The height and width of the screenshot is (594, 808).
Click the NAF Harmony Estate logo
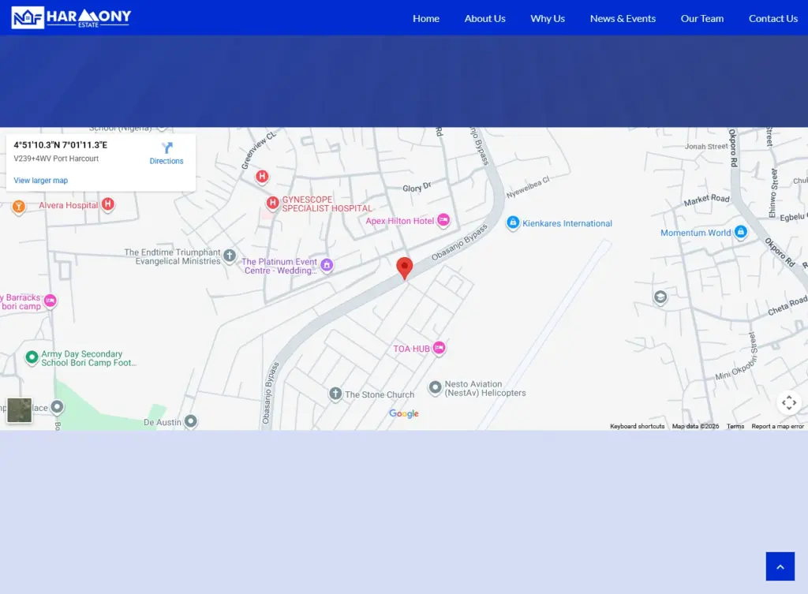tap(69, 17)
